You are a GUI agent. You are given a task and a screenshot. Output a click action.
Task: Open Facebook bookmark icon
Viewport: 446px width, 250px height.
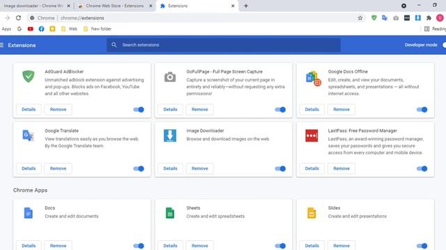(41, 28)
